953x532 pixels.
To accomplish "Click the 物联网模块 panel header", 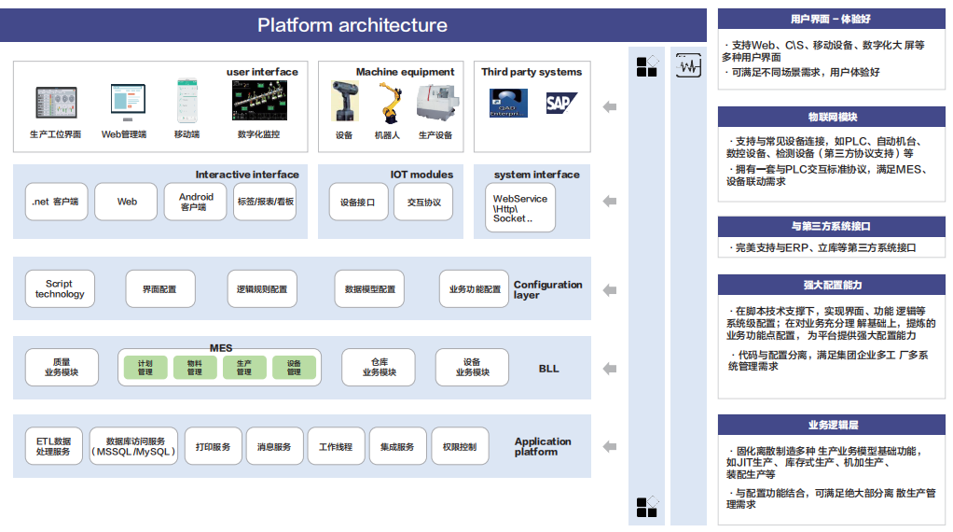I will click(831, 117).
